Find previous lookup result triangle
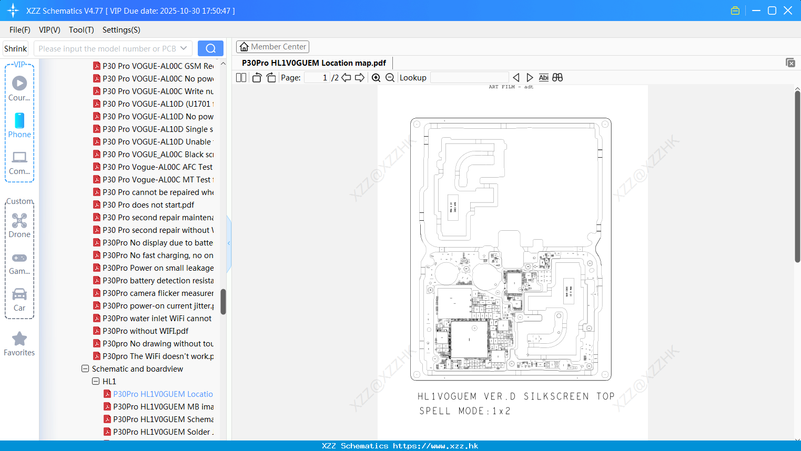The height and width of the screenshot is (451, 801). coord(516,77)
